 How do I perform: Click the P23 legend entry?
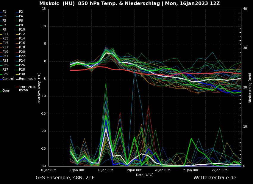(5, 61)
